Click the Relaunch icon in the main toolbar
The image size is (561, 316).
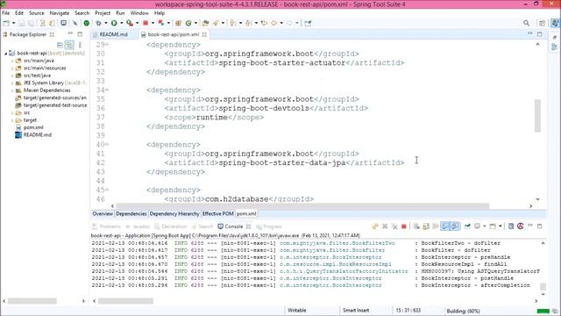(161, 23)
